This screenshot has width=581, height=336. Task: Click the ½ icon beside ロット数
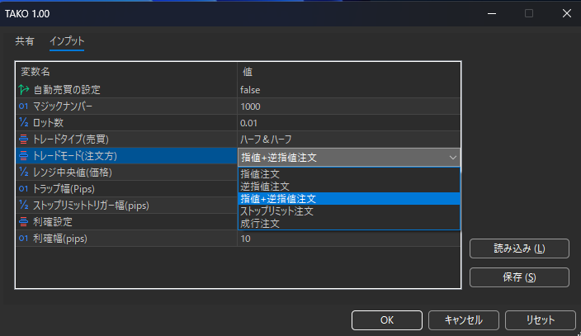pyautogui.click(x=23, y=122)
